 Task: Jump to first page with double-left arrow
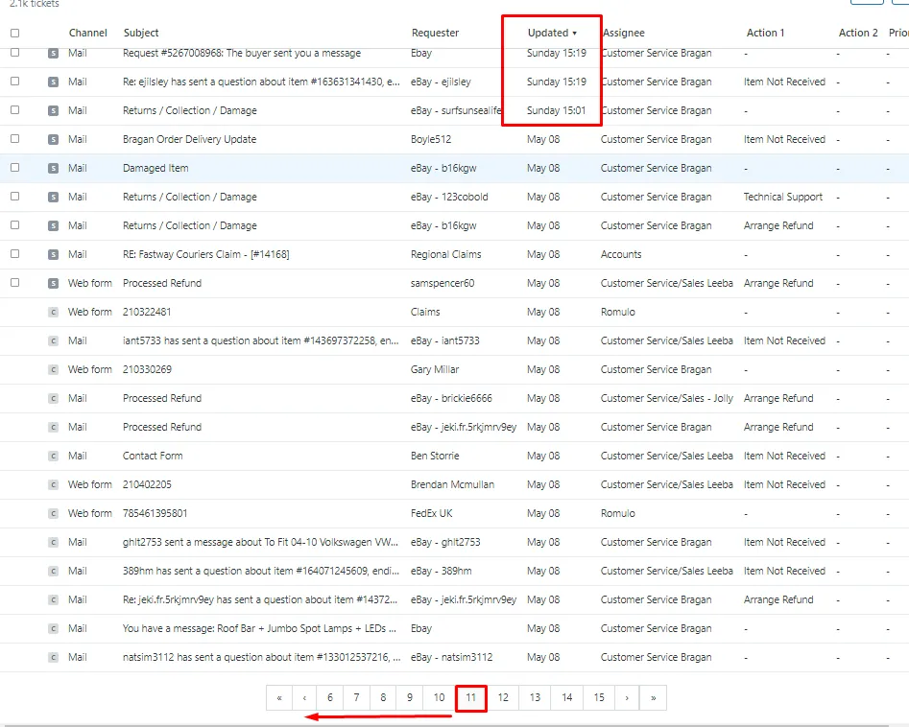279,697
